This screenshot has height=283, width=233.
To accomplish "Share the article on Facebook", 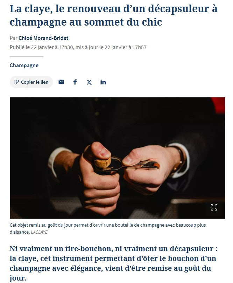I will [x=75, y=82].
